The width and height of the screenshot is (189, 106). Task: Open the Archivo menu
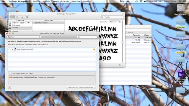click(36, 1)
